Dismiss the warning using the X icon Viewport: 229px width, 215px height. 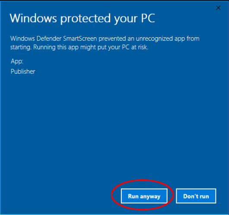click(x=218, y=8)
